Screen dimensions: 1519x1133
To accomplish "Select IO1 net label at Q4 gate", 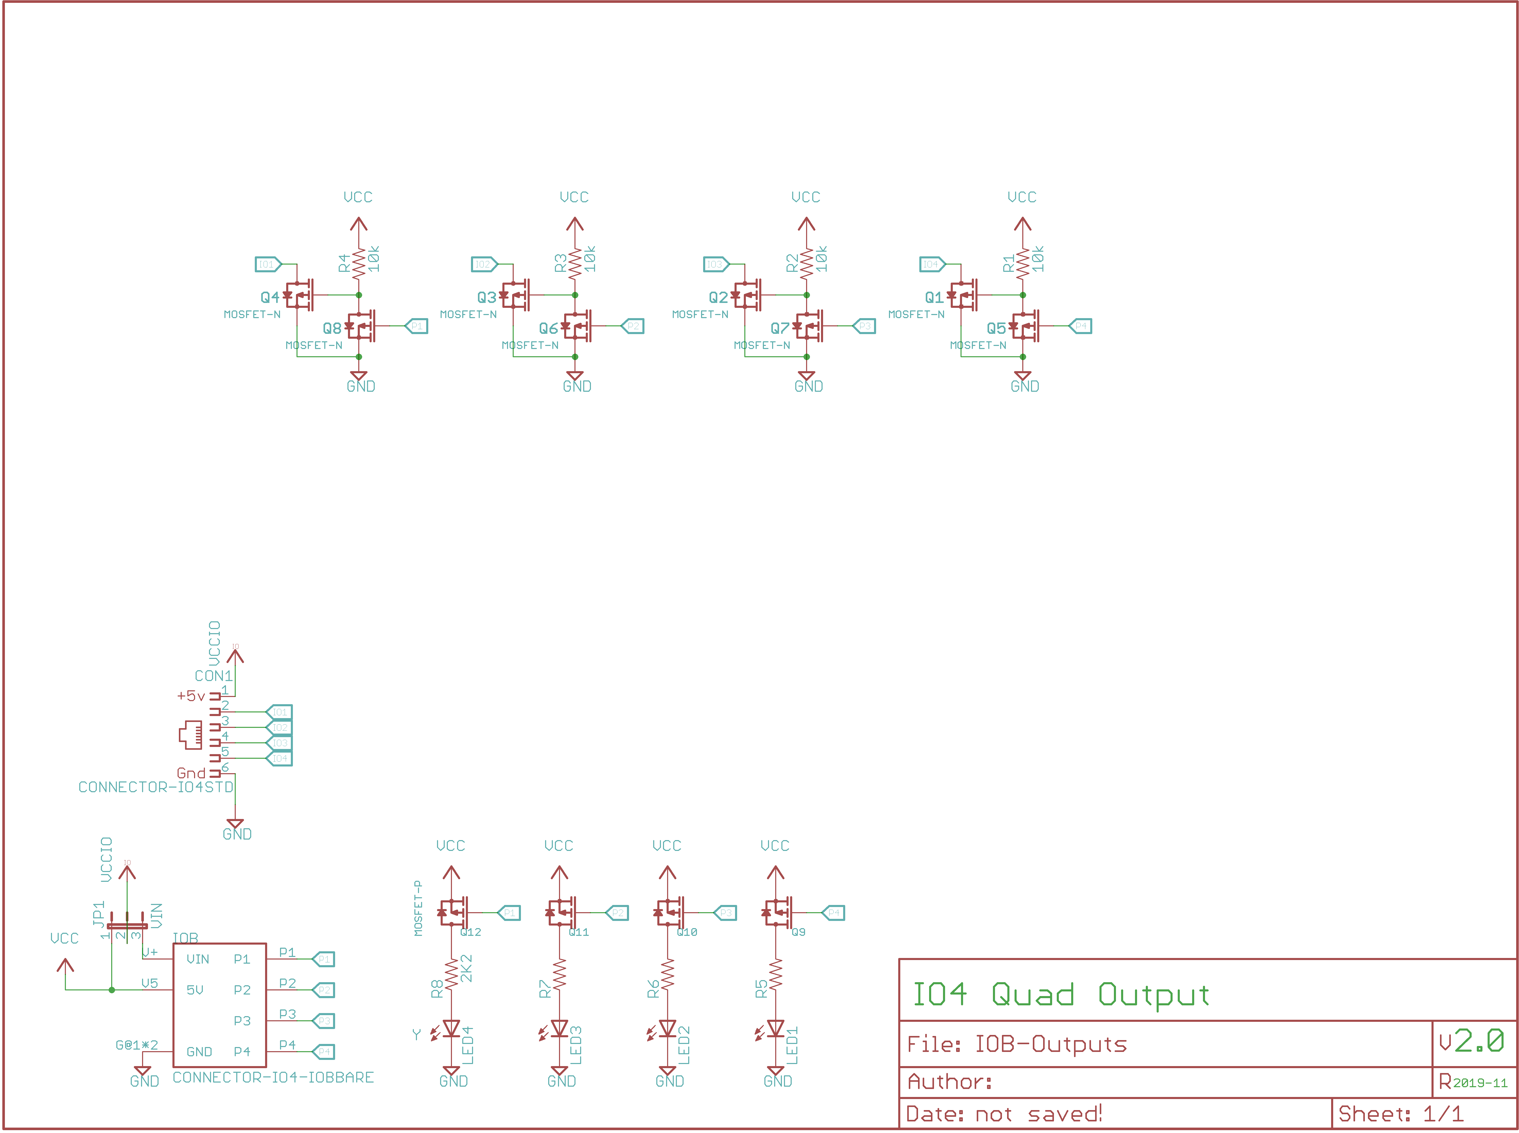I will [x=268, y=264].
